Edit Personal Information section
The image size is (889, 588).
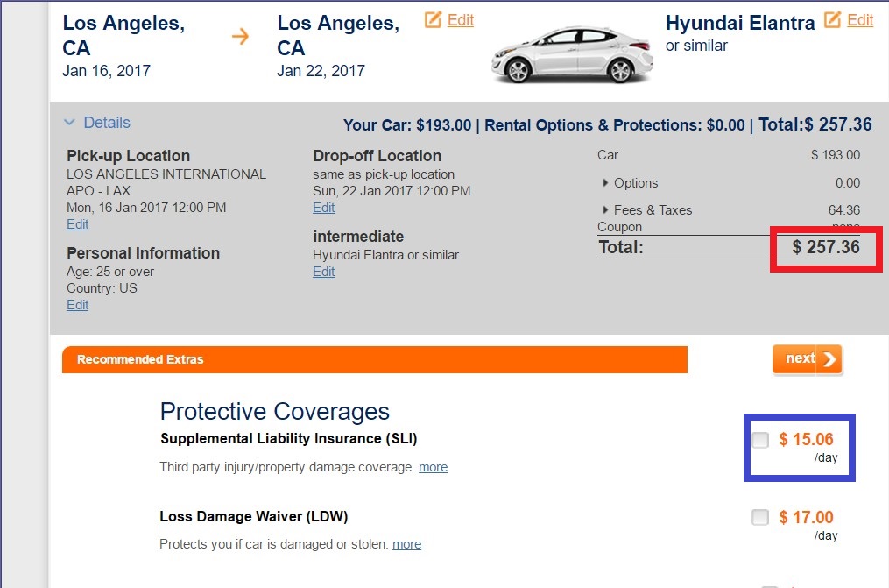coord(78,305)
